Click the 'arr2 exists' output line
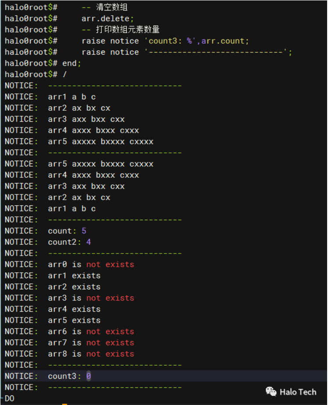Screen dimensions: 328x405 [74, 287]
